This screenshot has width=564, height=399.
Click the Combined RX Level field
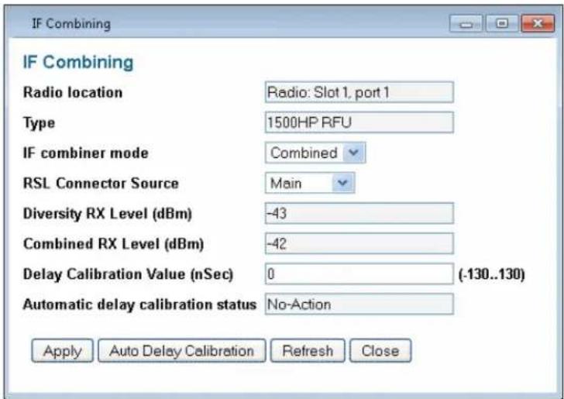(359, 244)
